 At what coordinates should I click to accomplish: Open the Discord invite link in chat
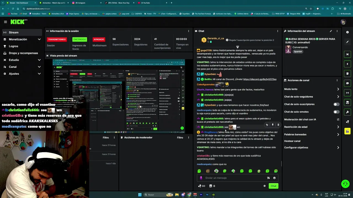coord(260,79)
